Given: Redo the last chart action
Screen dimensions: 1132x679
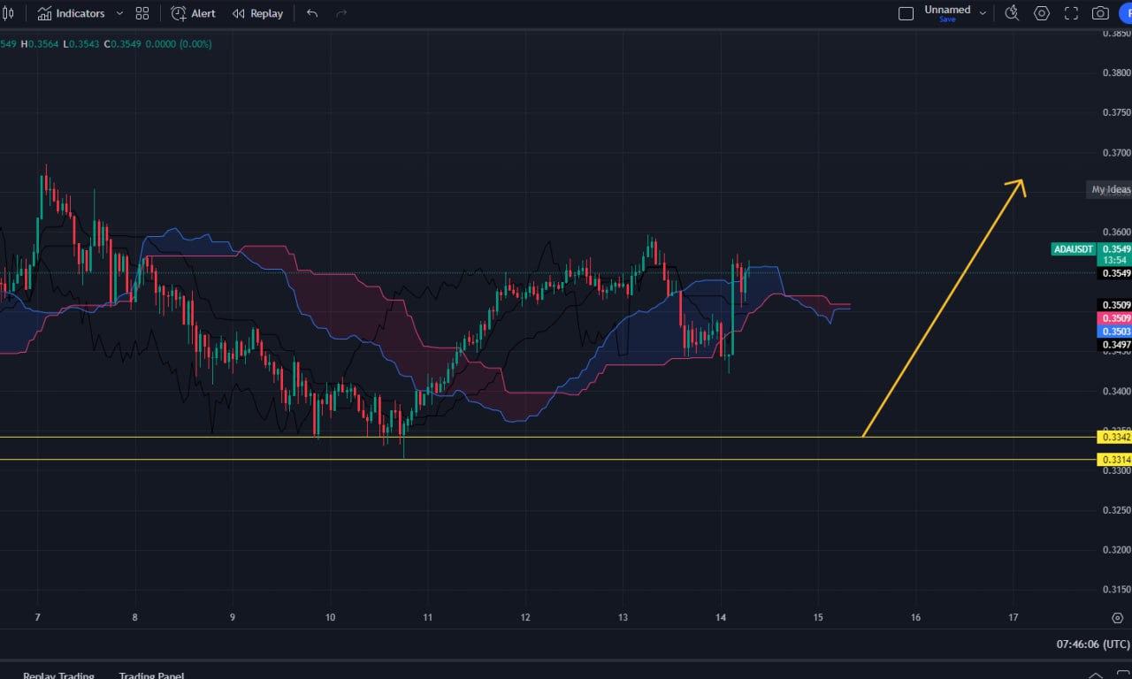Looking at the screenshot, I should click(x=341, y=13).
